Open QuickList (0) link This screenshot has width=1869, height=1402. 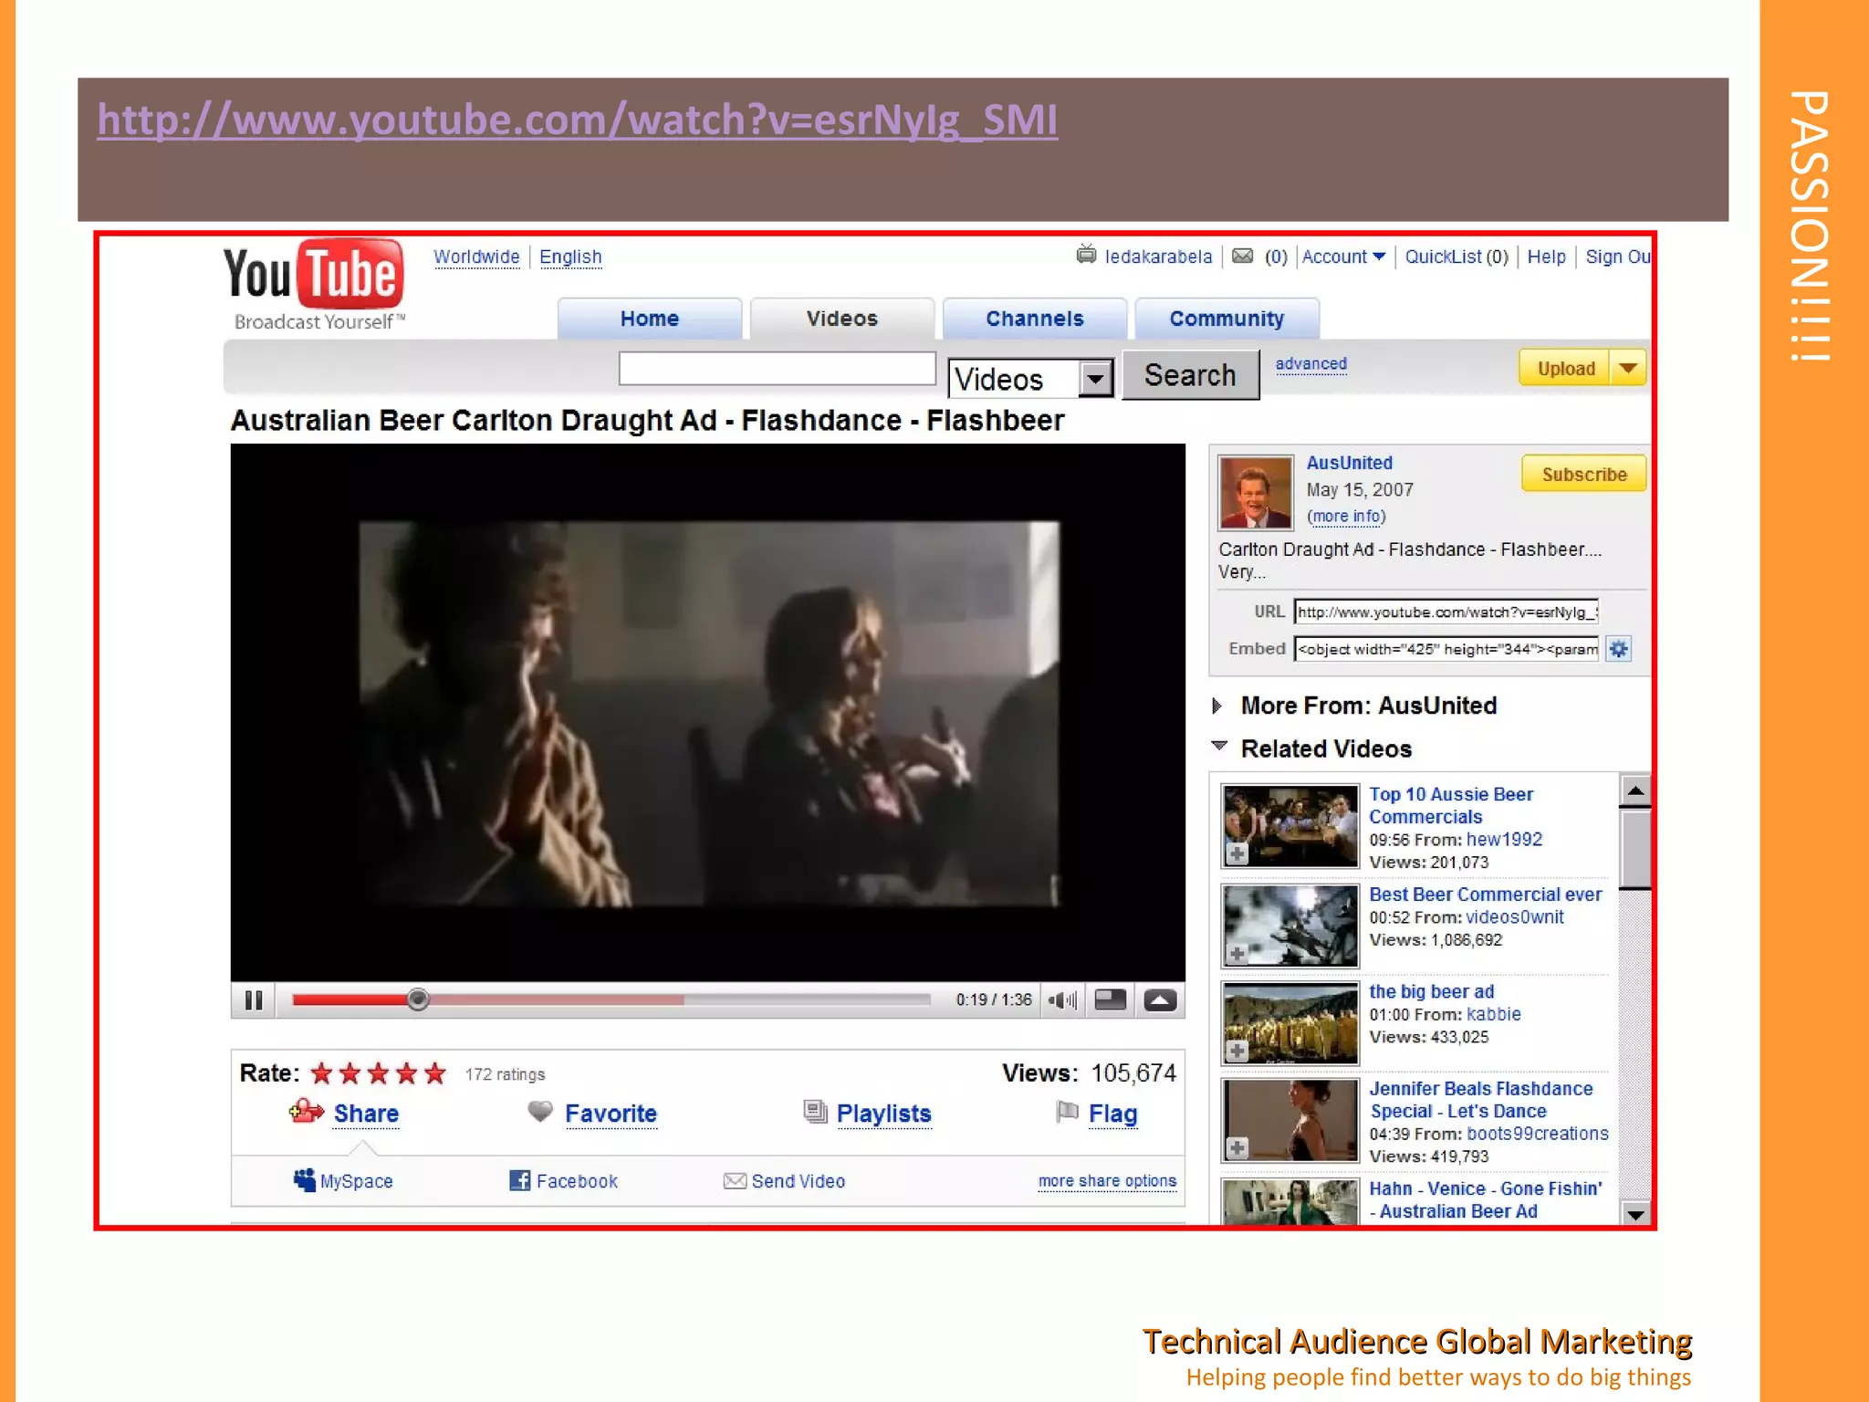tap(1457, 256)
